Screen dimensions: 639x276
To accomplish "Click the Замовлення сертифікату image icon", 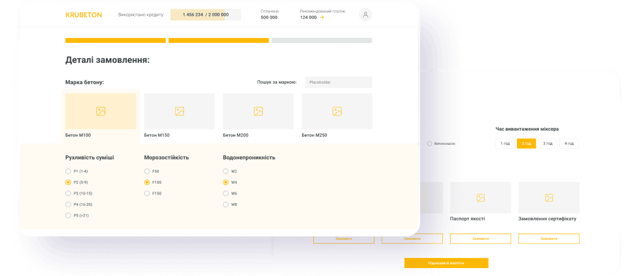I will (549, 198).
